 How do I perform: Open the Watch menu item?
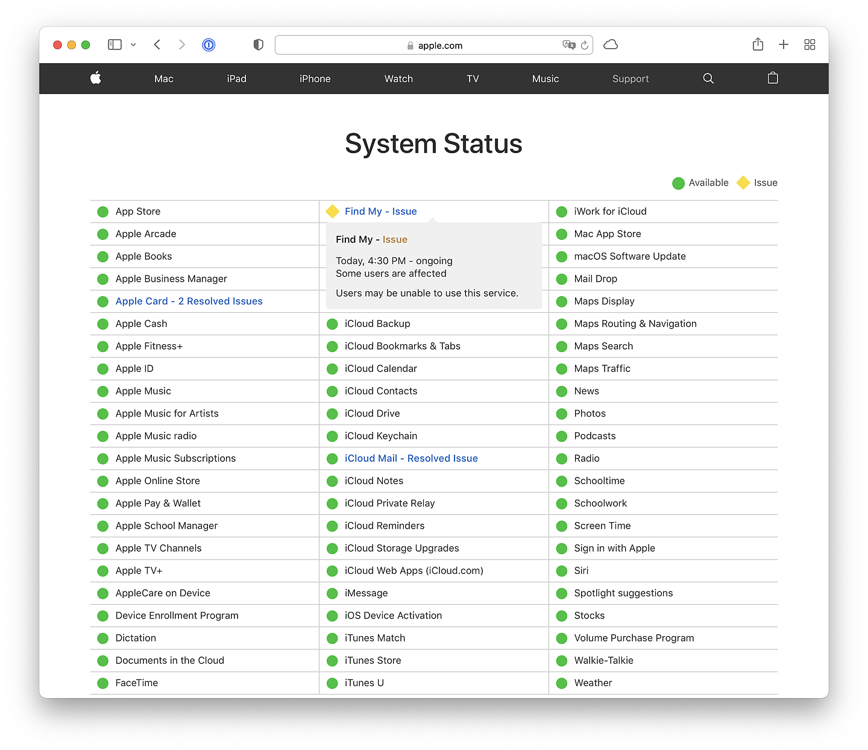click(x=399, y=79)
